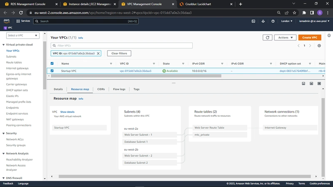Click Clear filters
The height and width of the screenshot is (187, 333).
[x=119, y=54]
